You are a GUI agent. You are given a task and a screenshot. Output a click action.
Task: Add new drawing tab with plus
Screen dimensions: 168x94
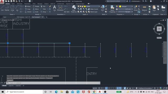pyautogui.click(x=46, y=17)
